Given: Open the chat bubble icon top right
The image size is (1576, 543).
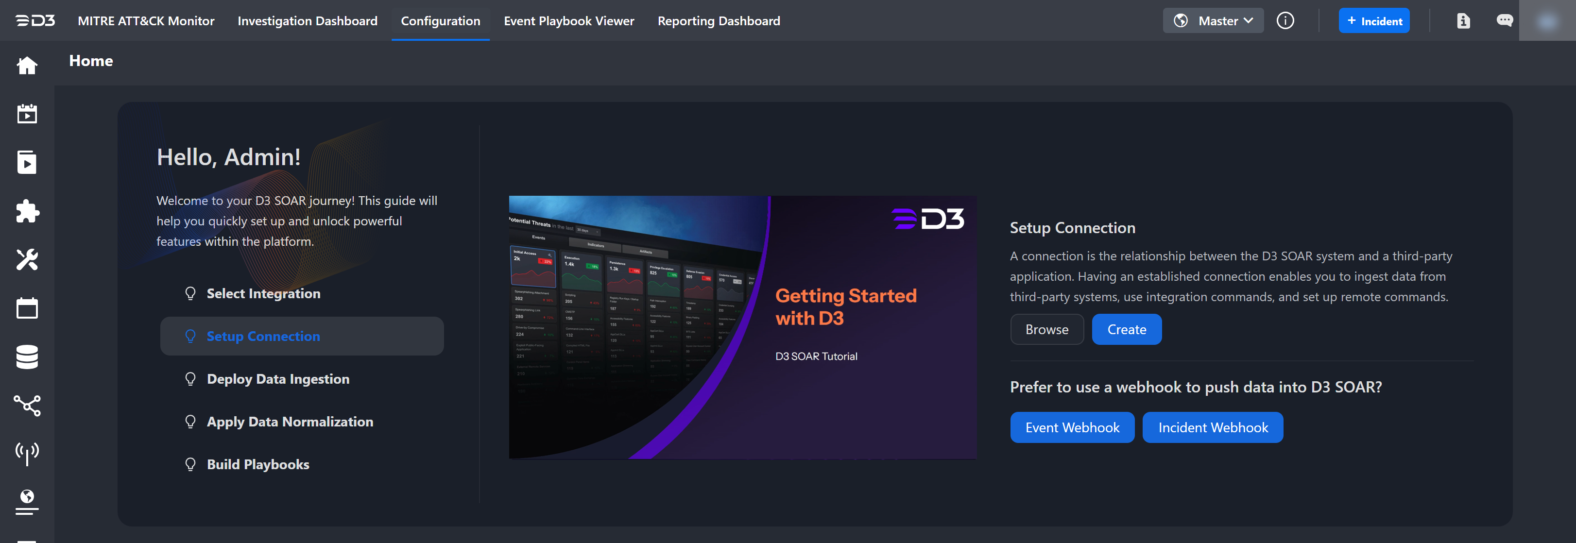Looking at the screenshot, I should tap(1505, 21).
